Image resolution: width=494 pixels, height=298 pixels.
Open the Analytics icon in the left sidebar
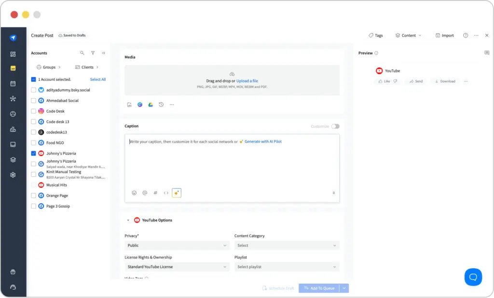[13, 129]
